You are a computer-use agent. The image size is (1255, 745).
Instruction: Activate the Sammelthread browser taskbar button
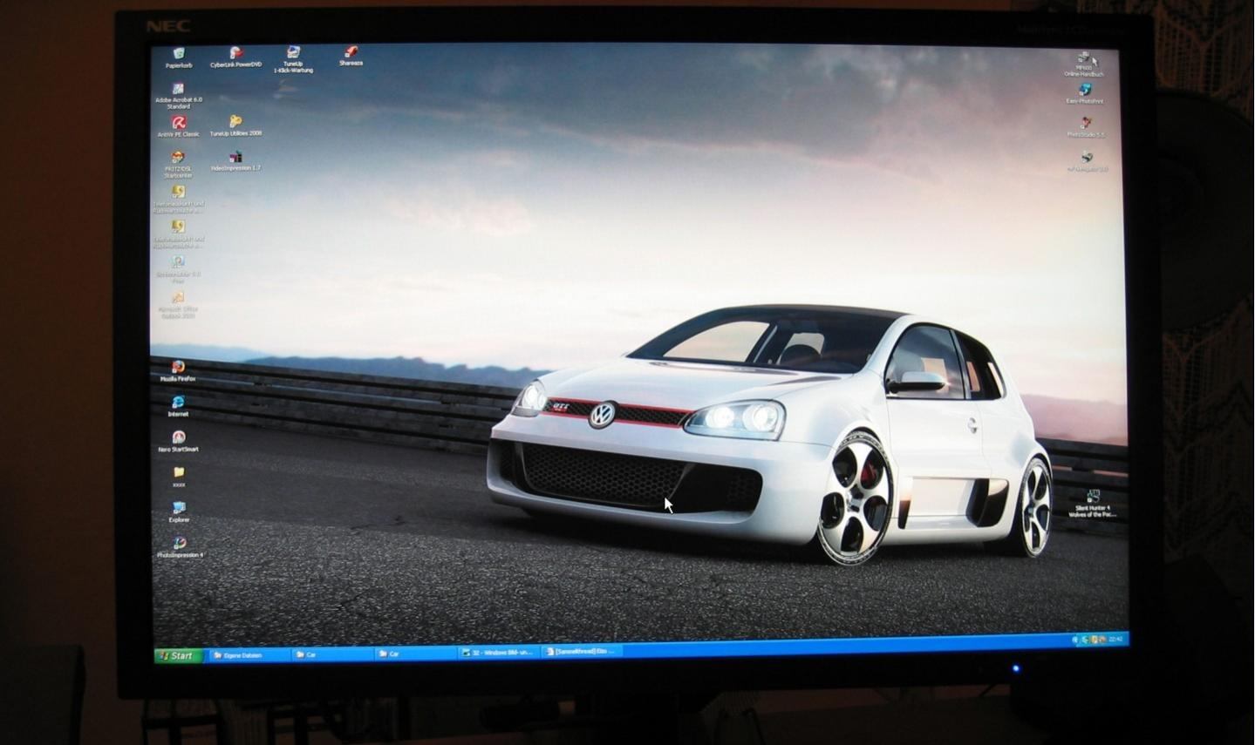tap(581, 651)
